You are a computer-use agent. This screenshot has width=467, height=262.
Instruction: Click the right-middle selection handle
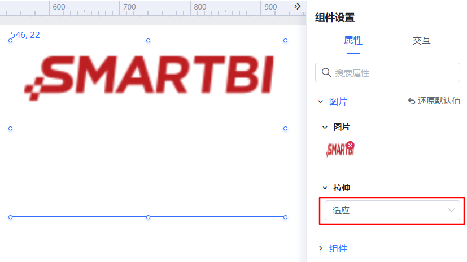285,129
